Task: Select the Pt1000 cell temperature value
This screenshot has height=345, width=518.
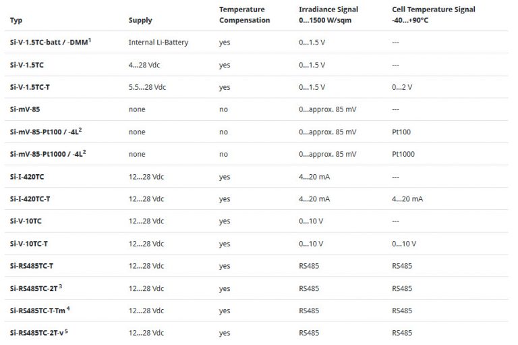Action: 403,154
